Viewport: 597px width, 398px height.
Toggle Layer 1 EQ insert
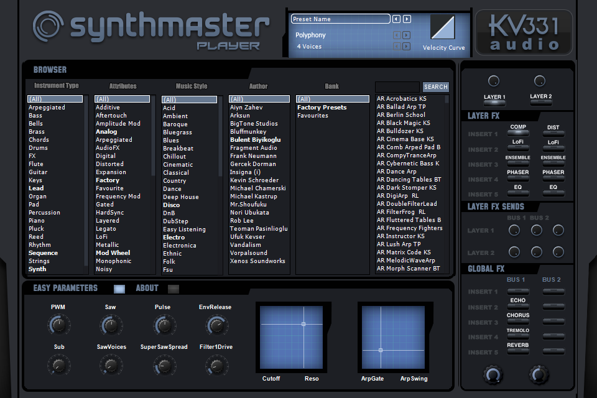pyautogui.click(x=518, y=193)
